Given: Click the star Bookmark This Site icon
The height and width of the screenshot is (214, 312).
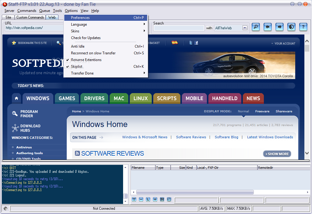Looking at the screenshot, I should pyautogui.click(x=14, y=43).
